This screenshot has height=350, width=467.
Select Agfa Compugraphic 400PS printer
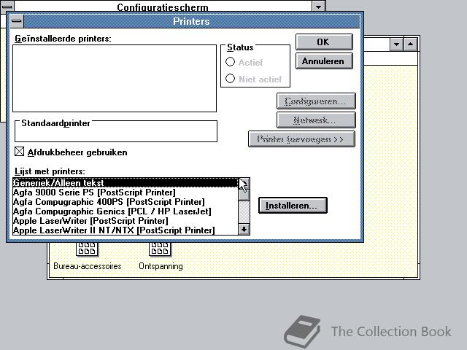click(x=126, y=202)
